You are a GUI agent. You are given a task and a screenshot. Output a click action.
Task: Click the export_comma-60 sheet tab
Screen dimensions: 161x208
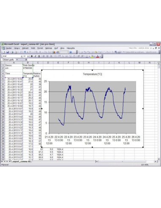click(x=22, y=161)
